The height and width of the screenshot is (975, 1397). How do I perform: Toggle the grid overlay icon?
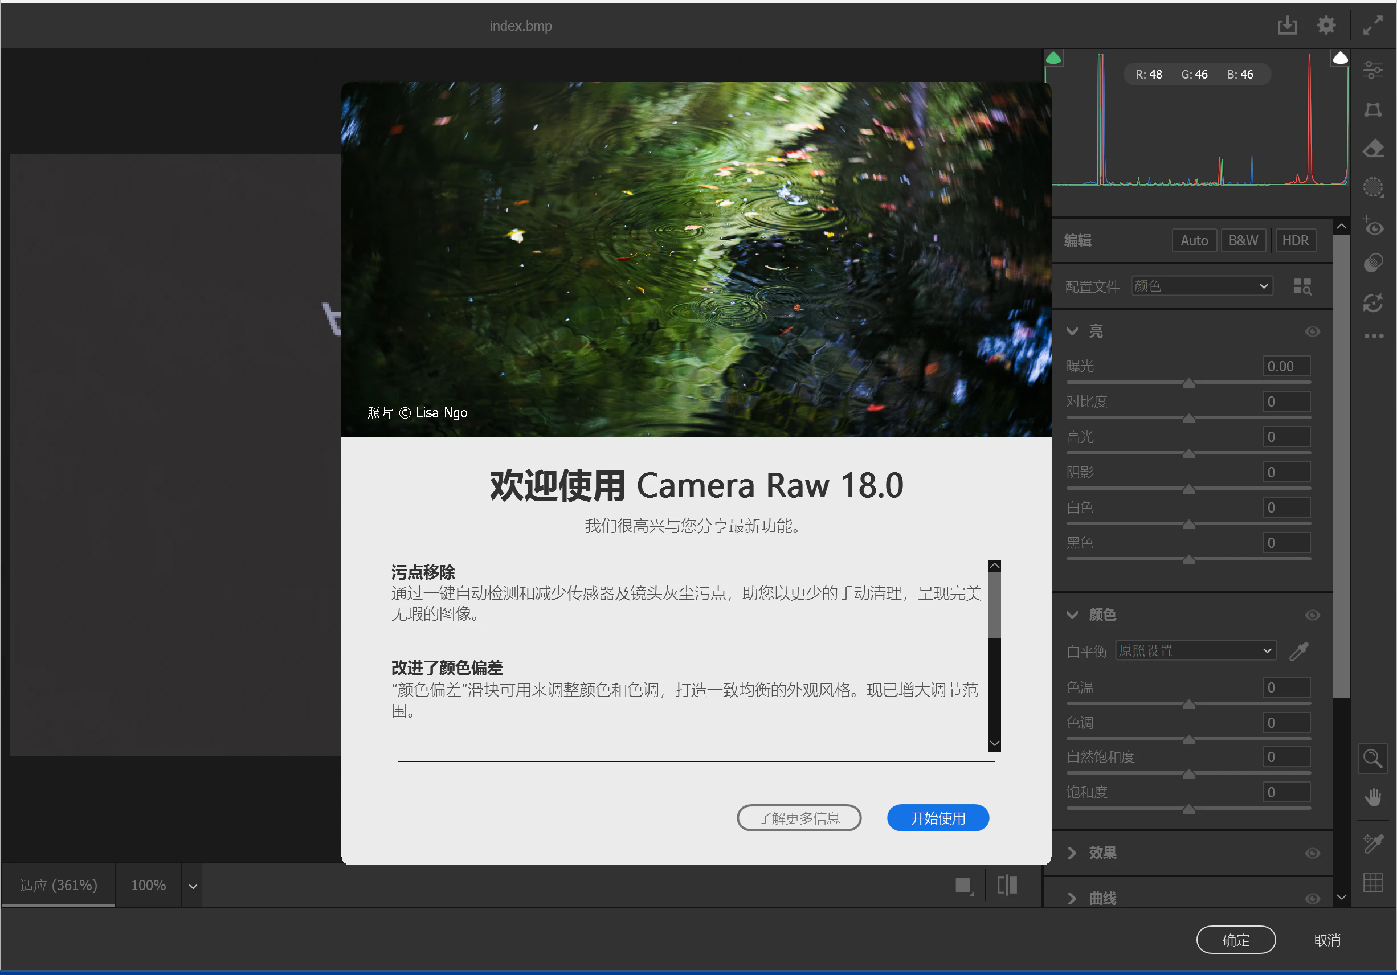point(1373,882)
